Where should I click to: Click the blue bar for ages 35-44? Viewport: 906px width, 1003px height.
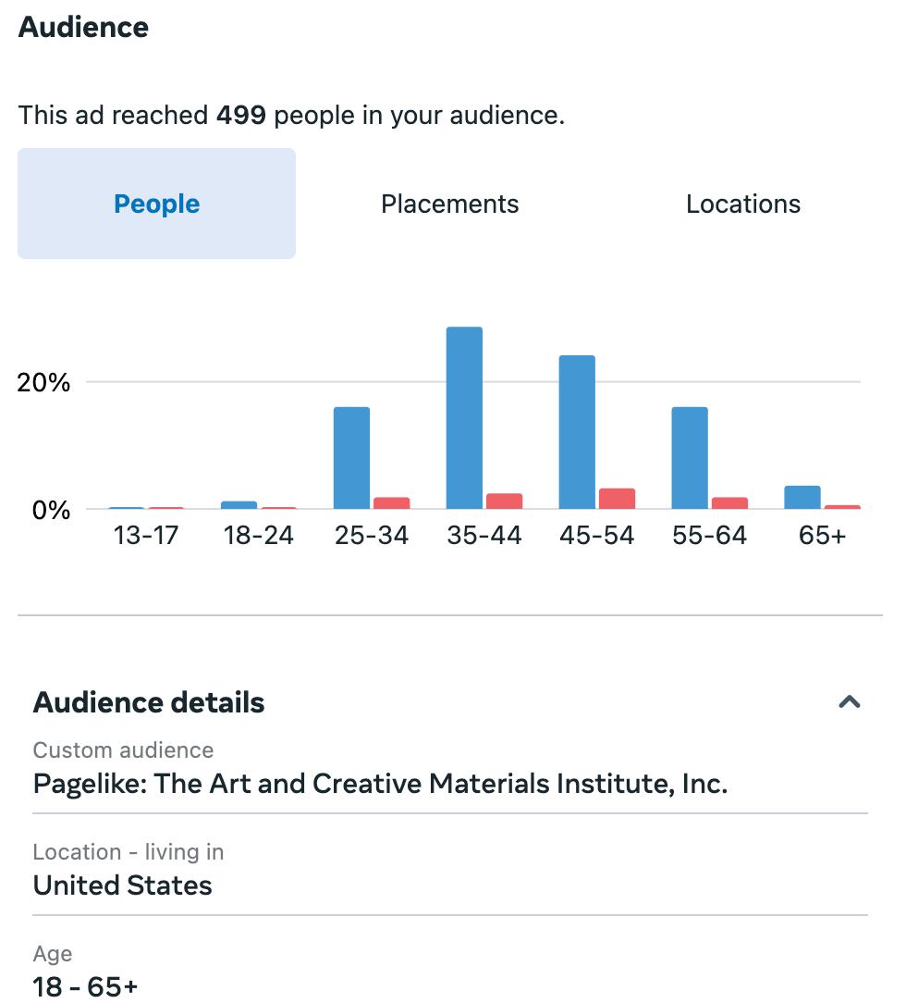click(x=464, y=418)
